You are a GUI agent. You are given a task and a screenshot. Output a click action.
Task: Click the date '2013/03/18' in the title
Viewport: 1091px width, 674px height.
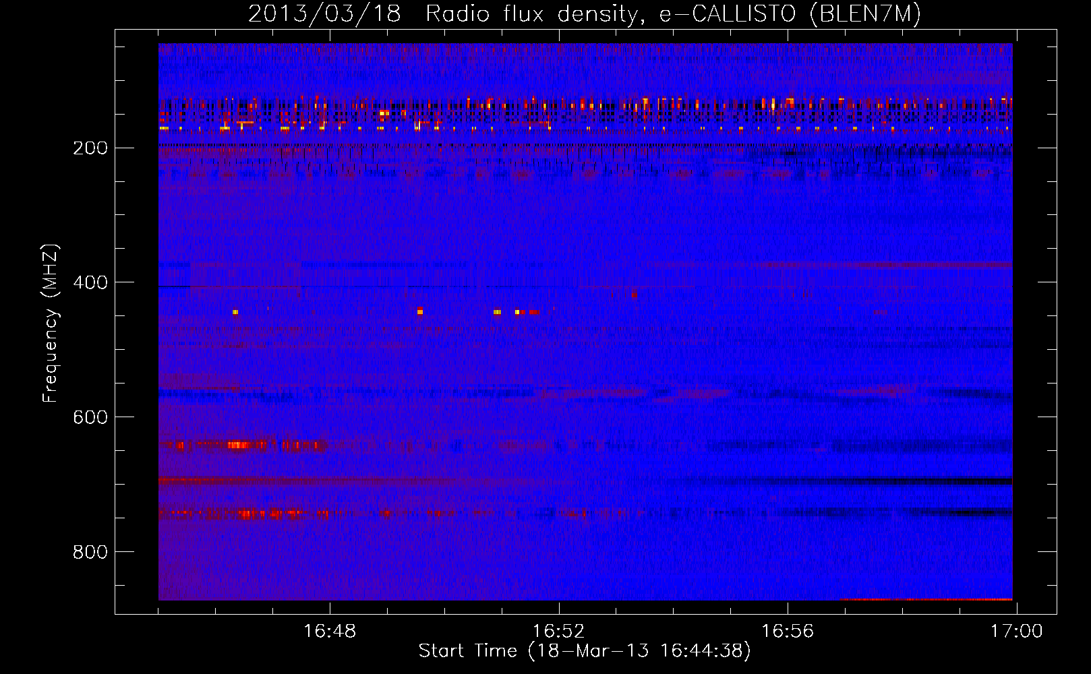coord(324,13)
